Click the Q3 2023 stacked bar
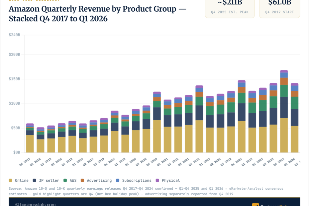309x206 pixels. (273, 118)
